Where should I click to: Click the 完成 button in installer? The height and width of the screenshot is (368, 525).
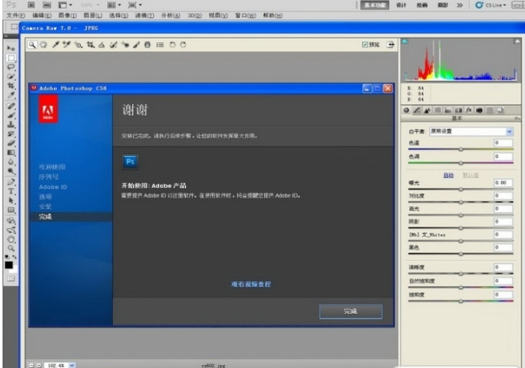point(350,312)
